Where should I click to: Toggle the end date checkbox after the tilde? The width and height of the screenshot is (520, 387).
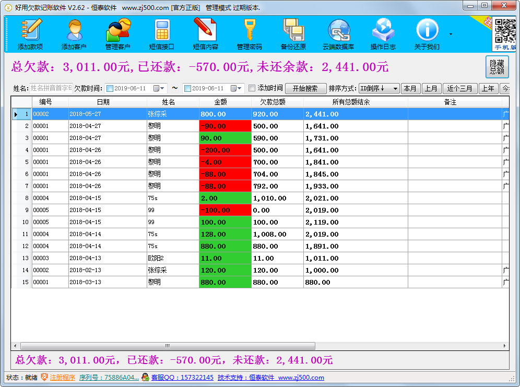pyautogui.click(x=187, y=89)
